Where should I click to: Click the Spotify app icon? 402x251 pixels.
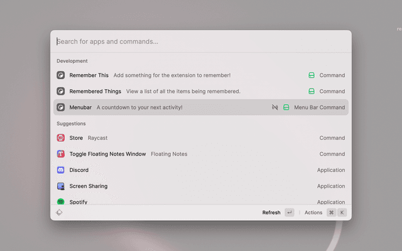tap(61, 201)
